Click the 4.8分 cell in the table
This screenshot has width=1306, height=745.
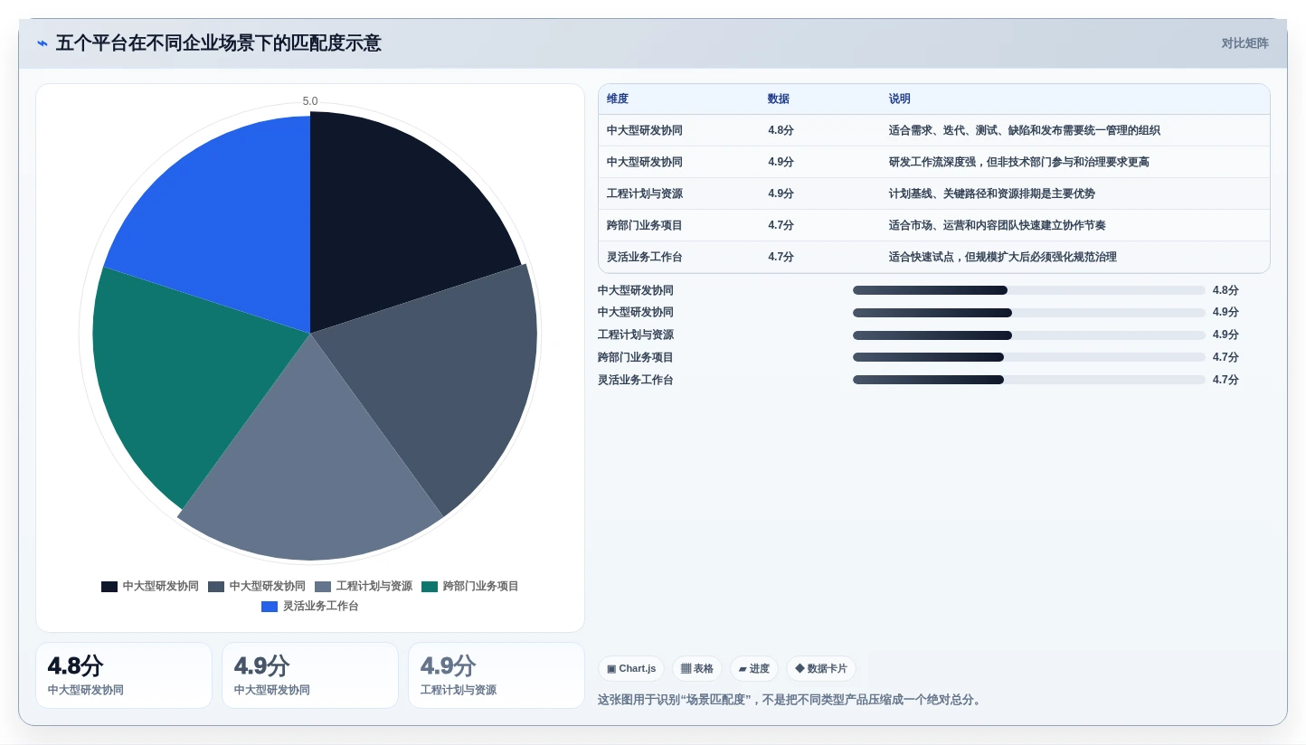(781, 130)
